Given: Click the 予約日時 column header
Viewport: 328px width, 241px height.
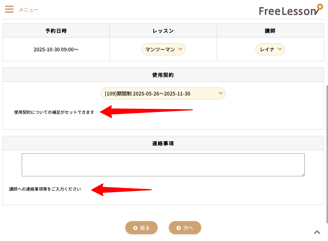Looking at the screenshot, I should [56, 31].
